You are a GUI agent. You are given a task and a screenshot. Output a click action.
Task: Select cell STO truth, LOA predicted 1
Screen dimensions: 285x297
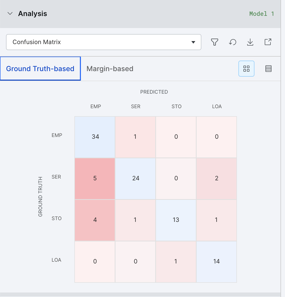tap(216, 220)
